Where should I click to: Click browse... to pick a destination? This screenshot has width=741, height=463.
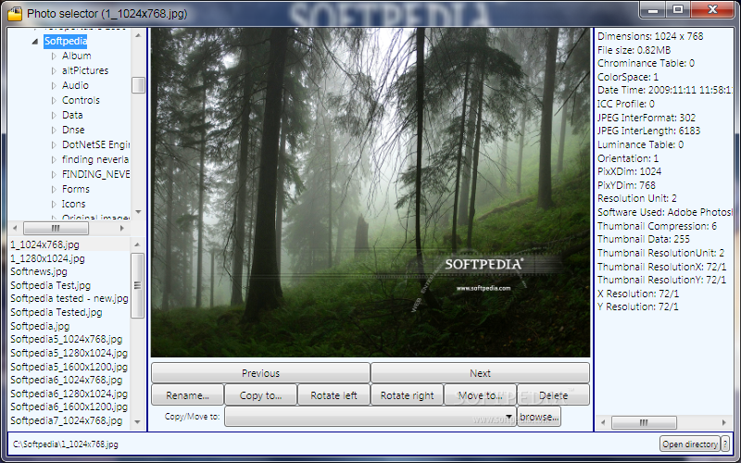pos(539,418)
